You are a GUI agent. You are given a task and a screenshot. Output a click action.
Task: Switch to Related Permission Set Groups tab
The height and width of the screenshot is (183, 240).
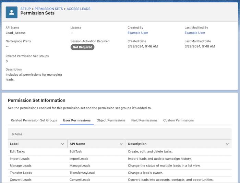[x=34, y=120]
